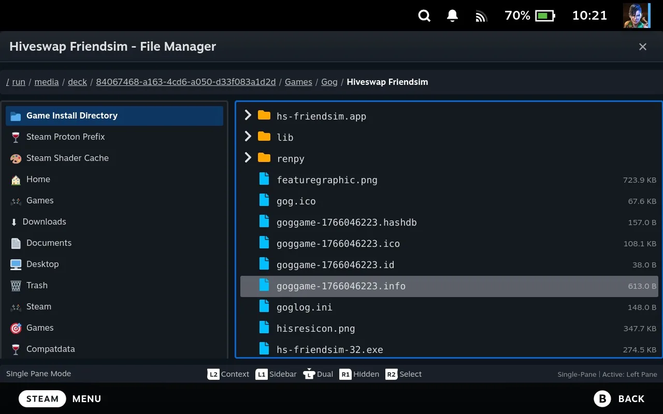Toggle the L1 Sidebar hint
Screen dimensions: 663x414
[276, 374]
